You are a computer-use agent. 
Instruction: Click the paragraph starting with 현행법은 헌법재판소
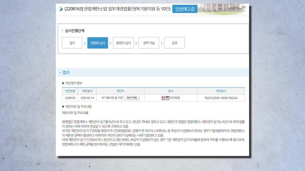tap(153, 124)
